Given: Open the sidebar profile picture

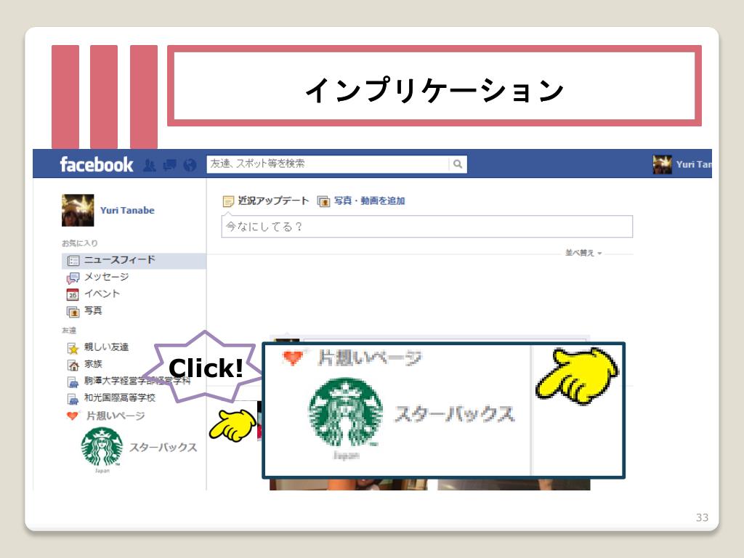Looking at the screenshot, I should [x=78, y=210].
